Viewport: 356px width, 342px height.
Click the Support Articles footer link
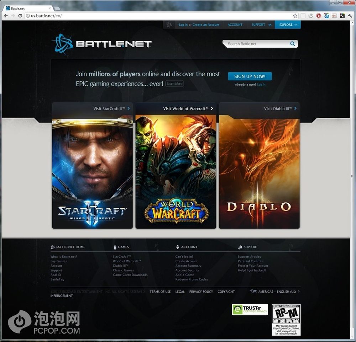(249, 257)
